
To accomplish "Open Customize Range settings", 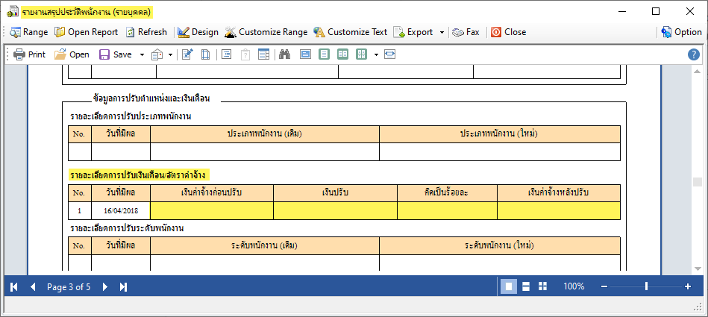I will pyautogui.click(x=266, y=32).
